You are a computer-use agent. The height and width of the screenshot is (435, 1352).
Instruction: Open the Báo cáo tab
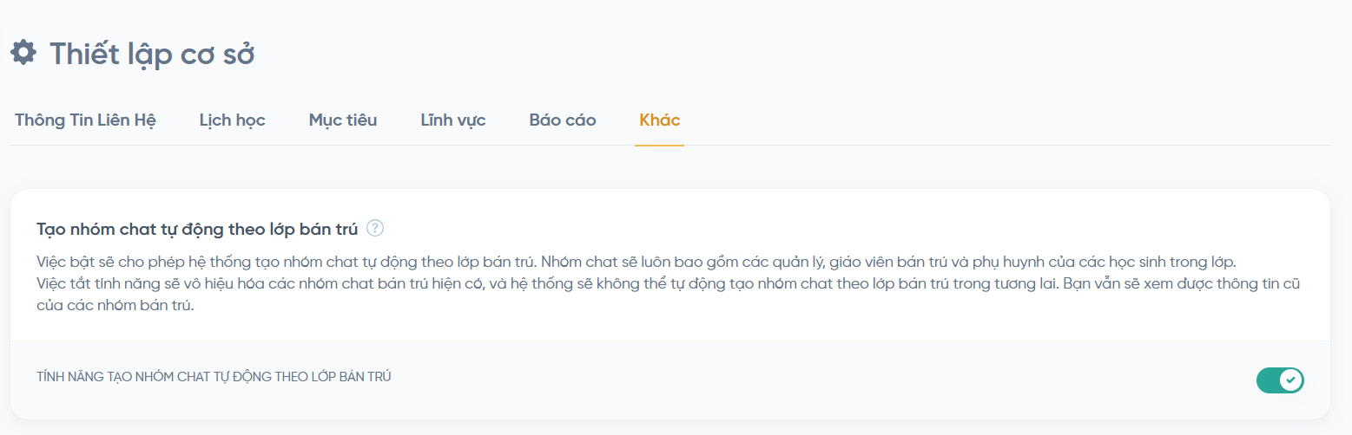click(563, 120)
